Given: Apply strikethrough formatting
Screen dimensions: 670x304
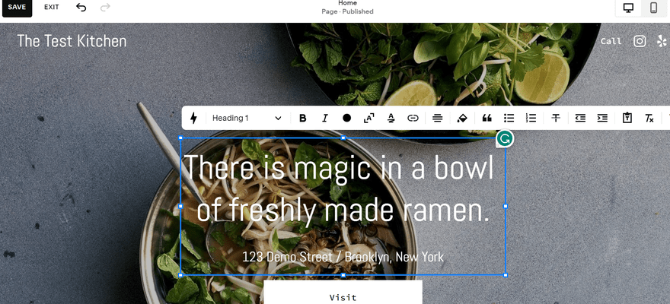Looking at the screenshot, I should point(556,118).
